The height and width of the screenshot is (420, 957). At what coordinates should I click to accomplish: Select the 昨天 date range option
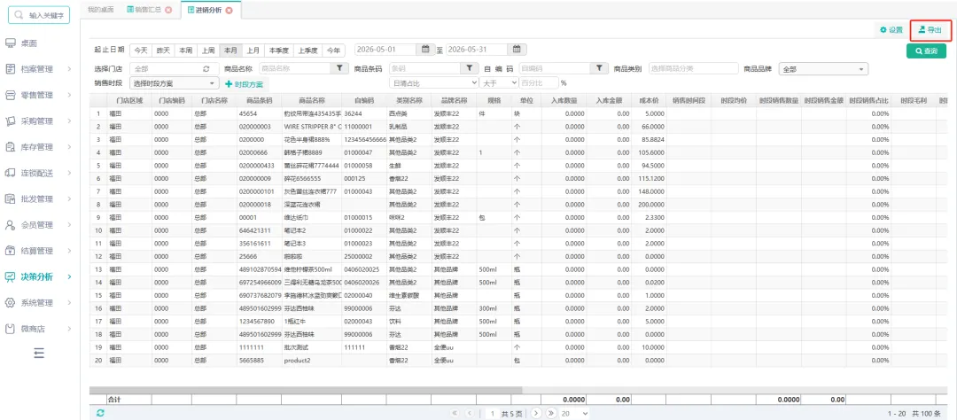click(163, 50)
